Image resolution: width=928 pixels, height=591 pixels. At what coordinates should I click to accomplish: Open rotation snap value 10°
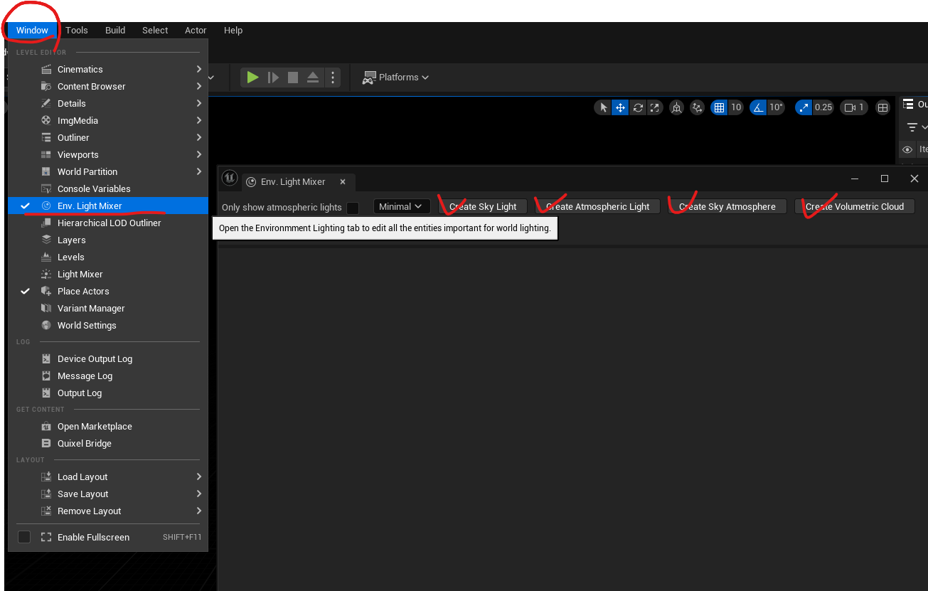[x=776, y=107]
